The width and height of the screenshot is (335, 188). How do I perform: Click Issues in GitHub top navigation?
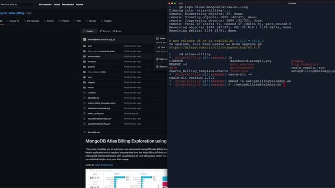(x=57, y=5)
